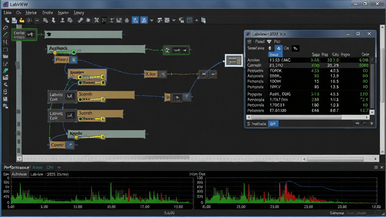Viewport: 386px width, 217px height.
Task: Open the Performance panel hamburger menu
Action: (x=376, y=167)
